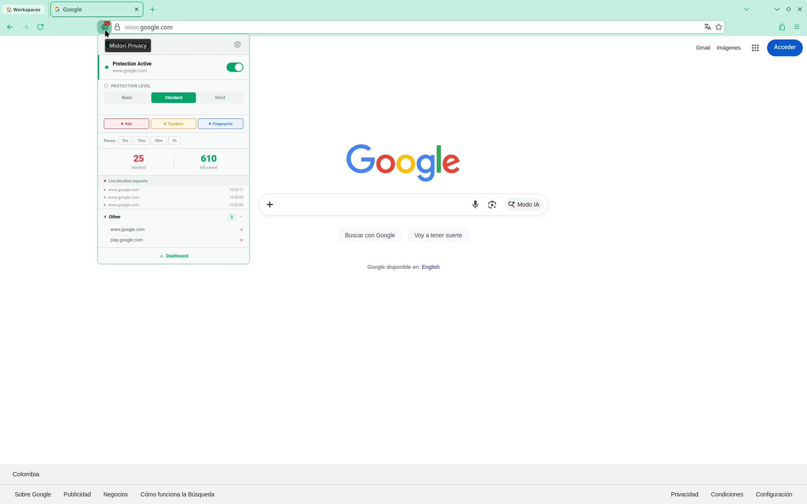The width and height of the screenshot is (807, 504).
Task: Open Imágenes link
Action: point(728,48)
